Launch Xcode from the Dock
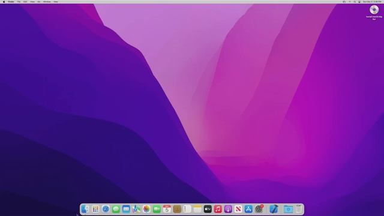Viewport: 384px width, 216px height. pos(274,209)
